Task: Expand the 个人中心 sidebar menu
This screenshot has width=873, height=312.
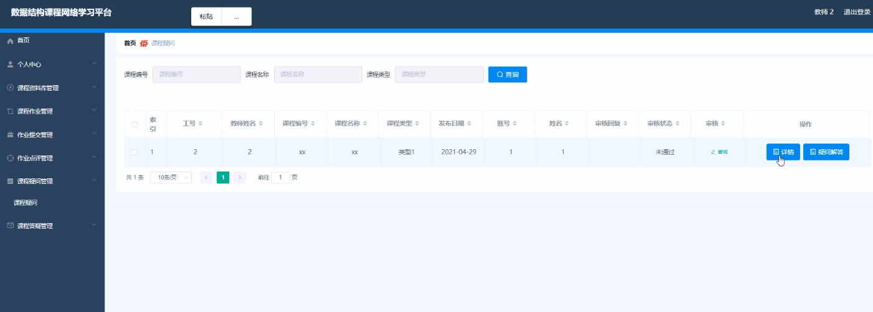Action: coord(94,63)
